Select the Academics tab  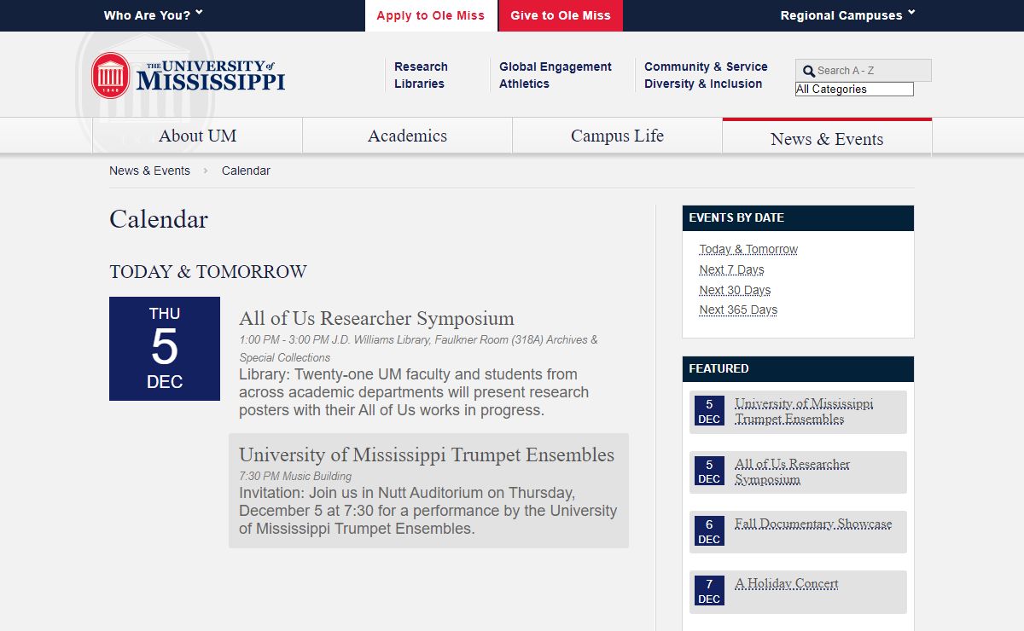point(407,136)
